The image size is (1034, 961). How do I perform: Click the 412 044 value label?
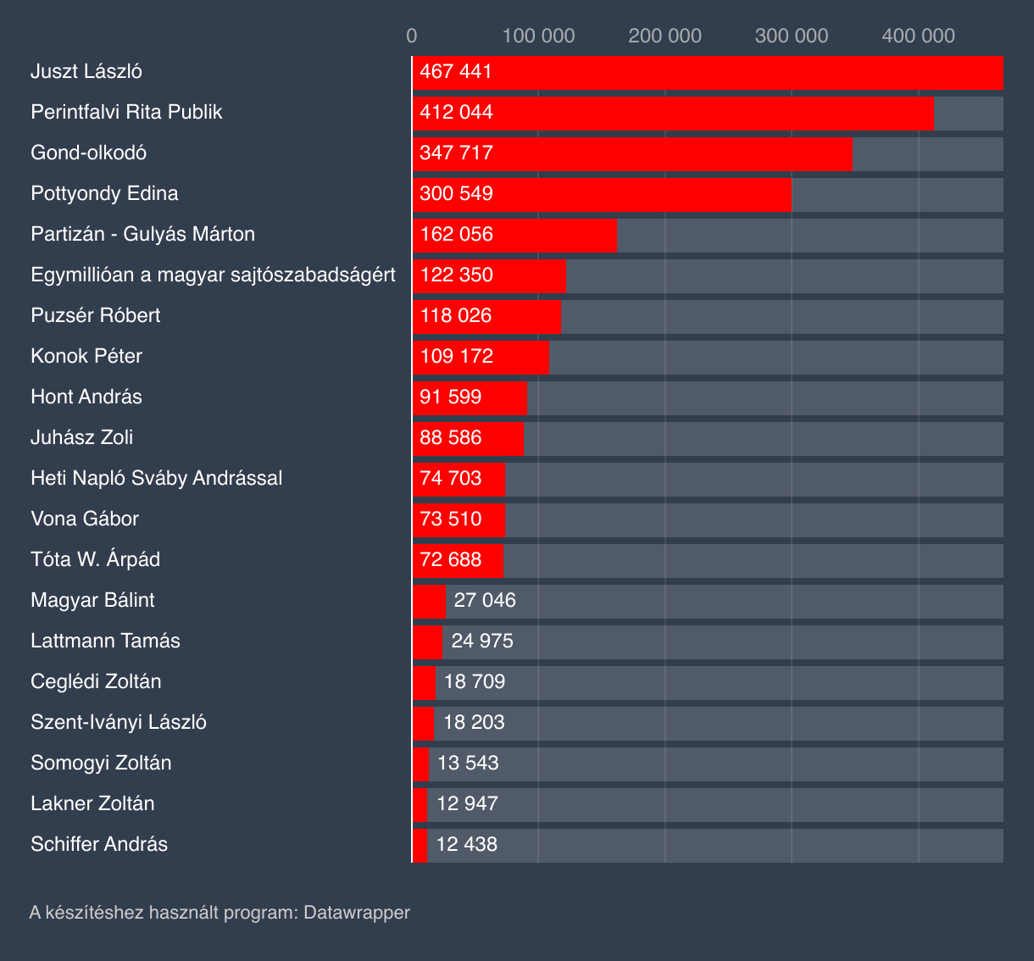[x=456, y=113]
